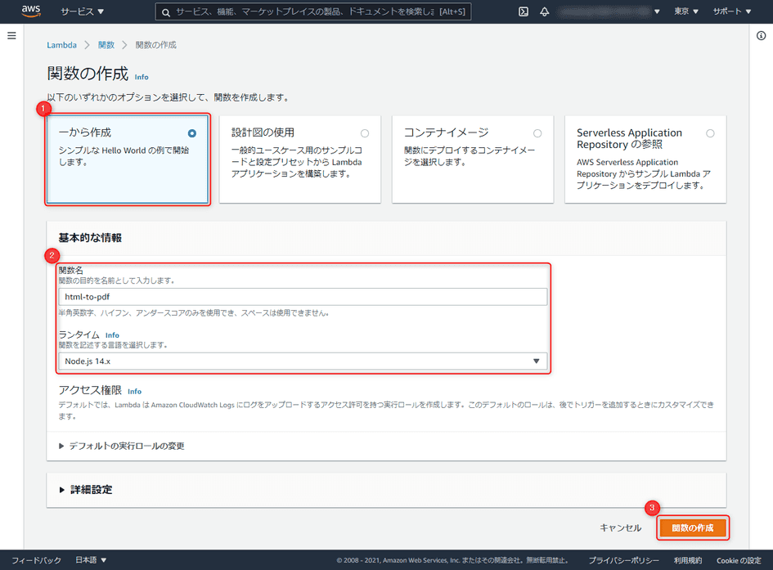Click the 関数名 input field containing html-to-pdf
773x570 pixels.
click(303, 296)
